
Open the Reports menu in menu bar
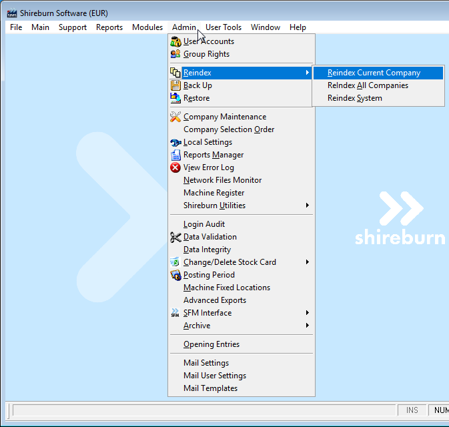[x=109, y=27]
